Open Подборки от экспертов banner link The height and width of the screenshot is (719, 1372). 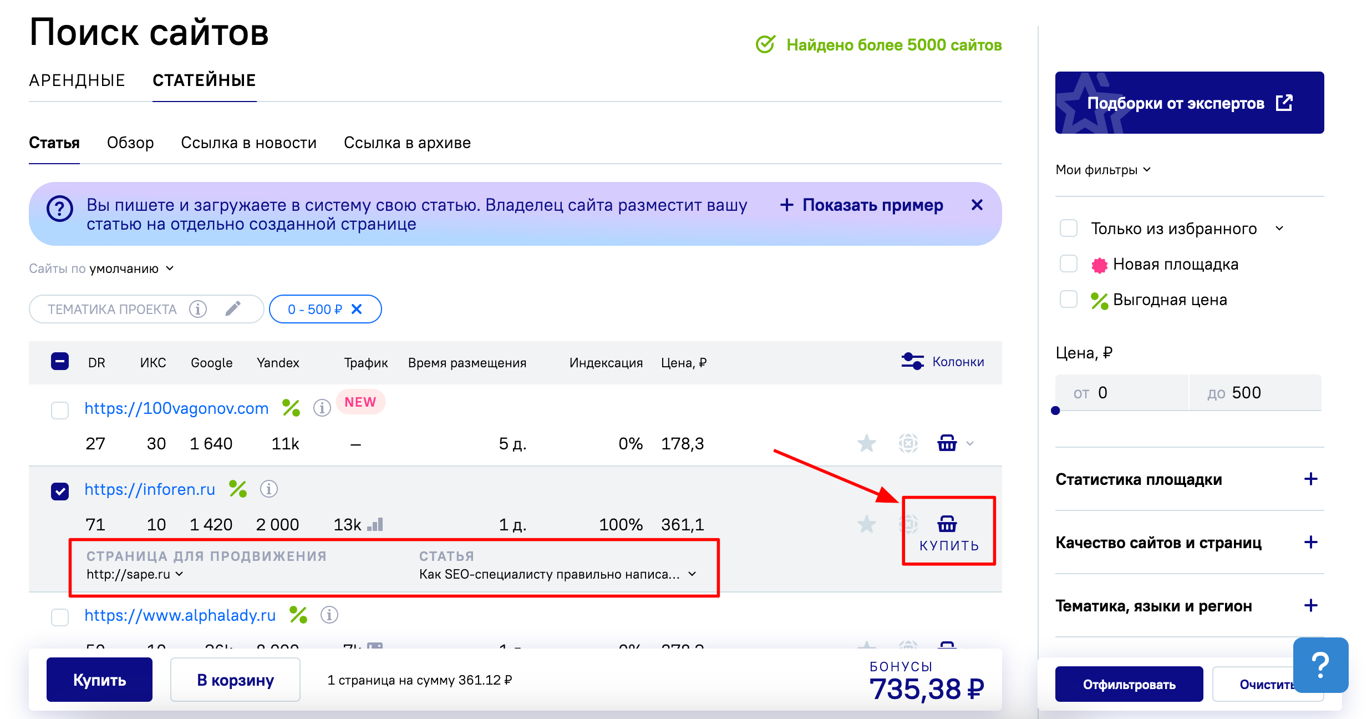click(1190, 103)
